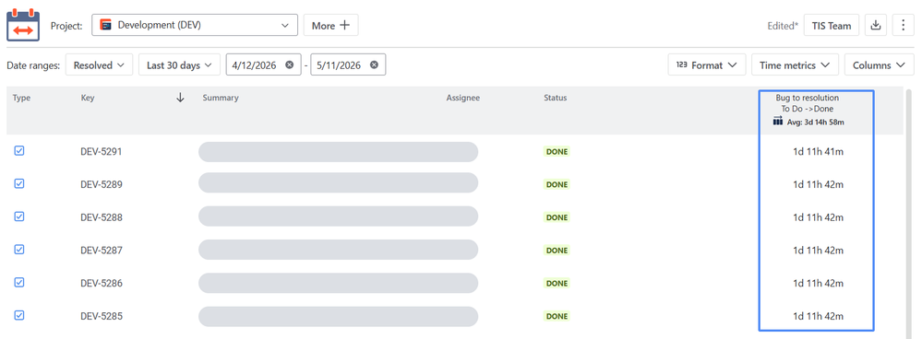Click the DONE status of DEV-5285
The height and width of the screenshot is (339, 922).
point(557,316)
